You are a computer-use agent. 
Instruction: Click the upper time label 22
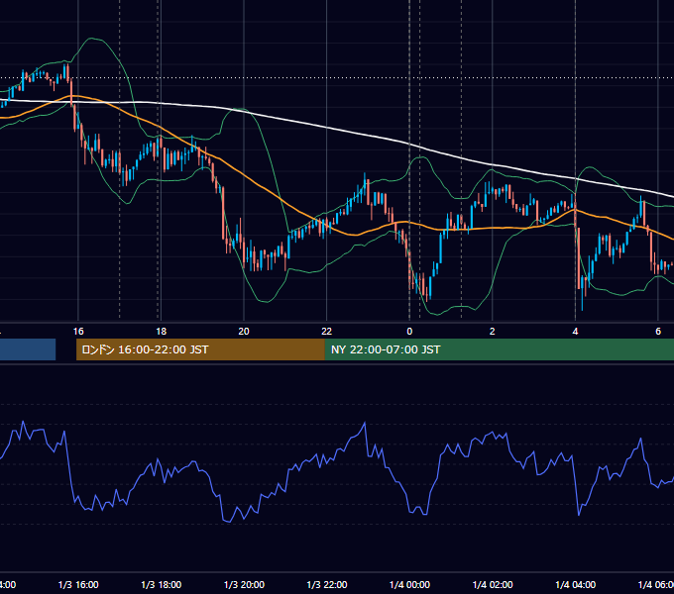tap(327, 332)
